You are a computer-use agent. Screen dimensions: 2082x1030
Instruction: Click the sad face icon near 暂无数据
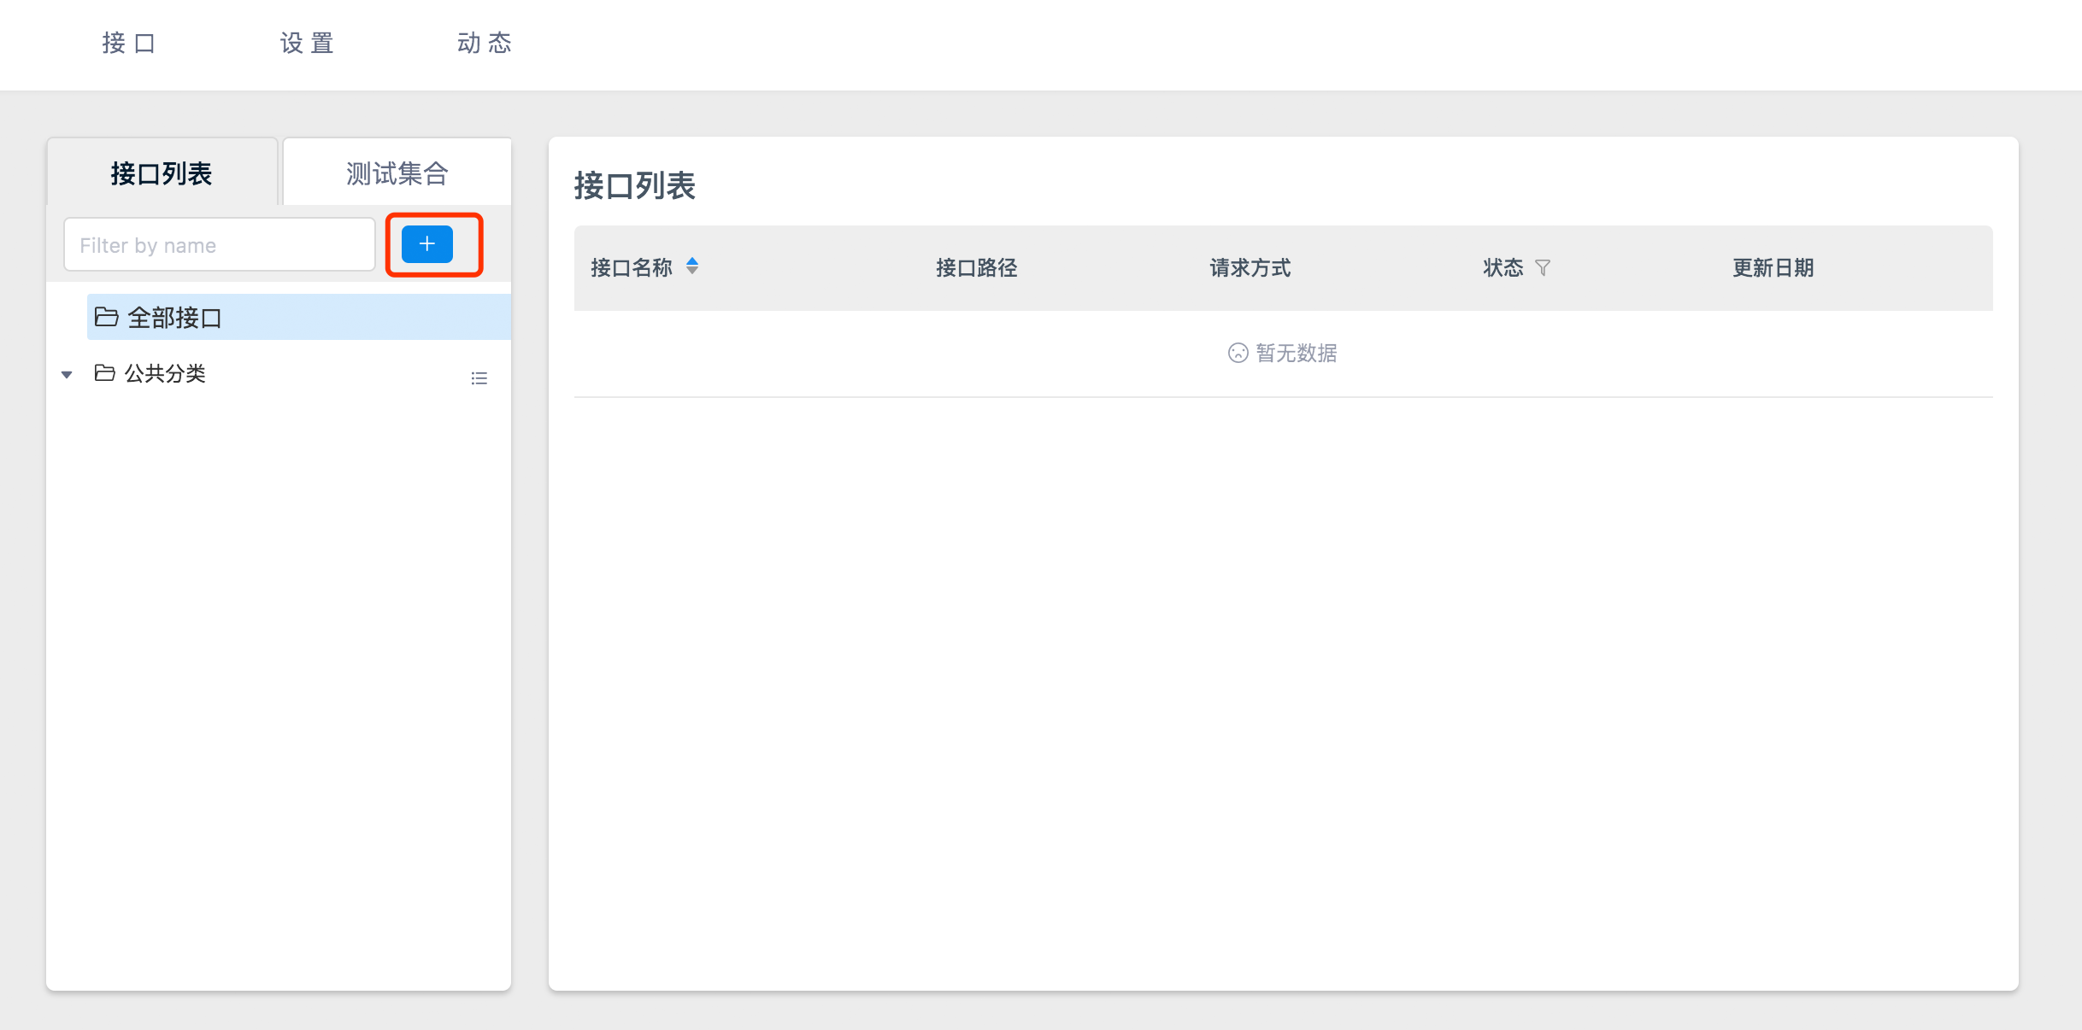1238,353
